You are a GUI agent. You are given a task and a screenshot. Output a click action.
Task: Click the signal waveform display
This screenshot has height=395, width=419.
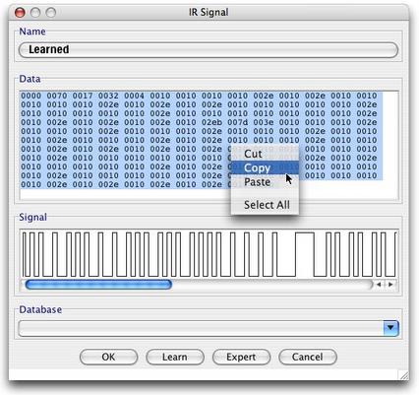coord(209,254)
